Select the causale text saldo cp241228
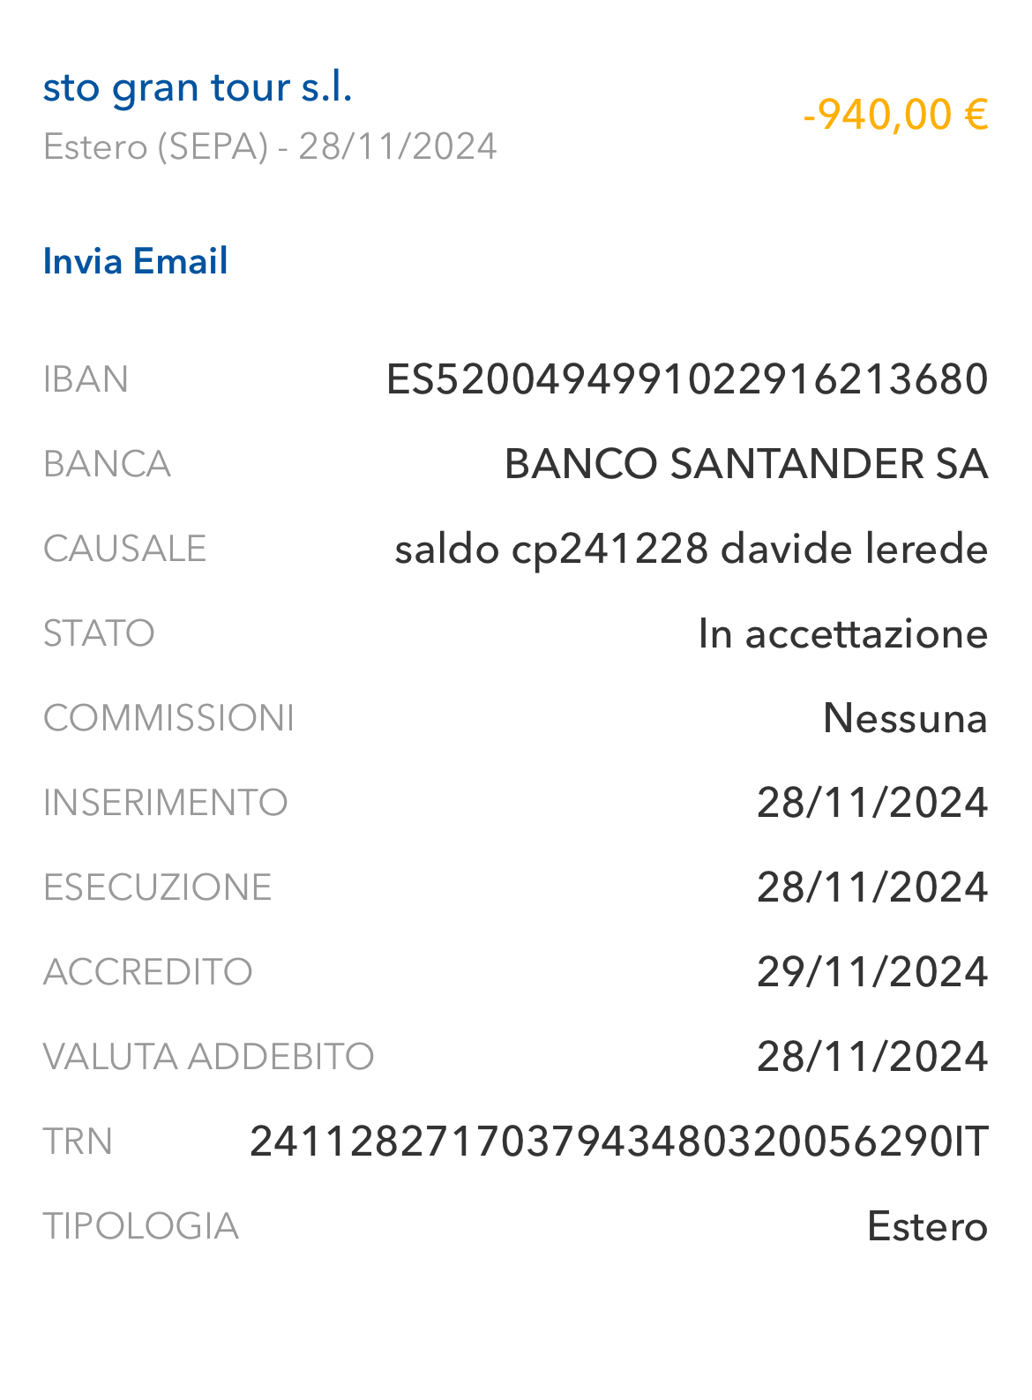This screenshot has height=1400, width=1032. point(551,550)
